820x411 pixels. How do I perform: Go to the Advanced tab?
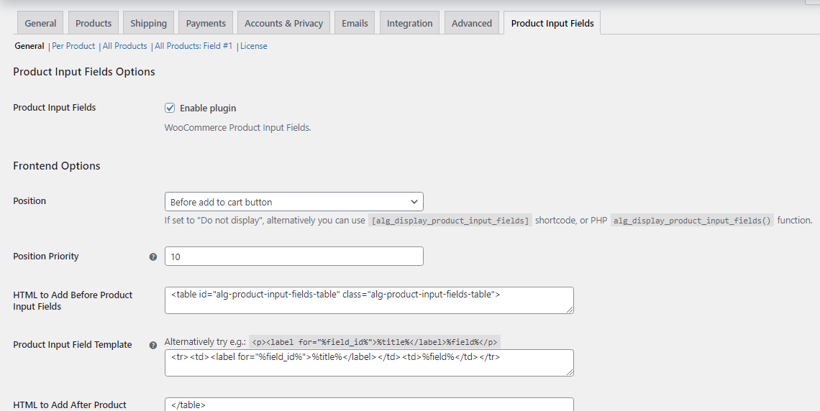tap(471, 23)
